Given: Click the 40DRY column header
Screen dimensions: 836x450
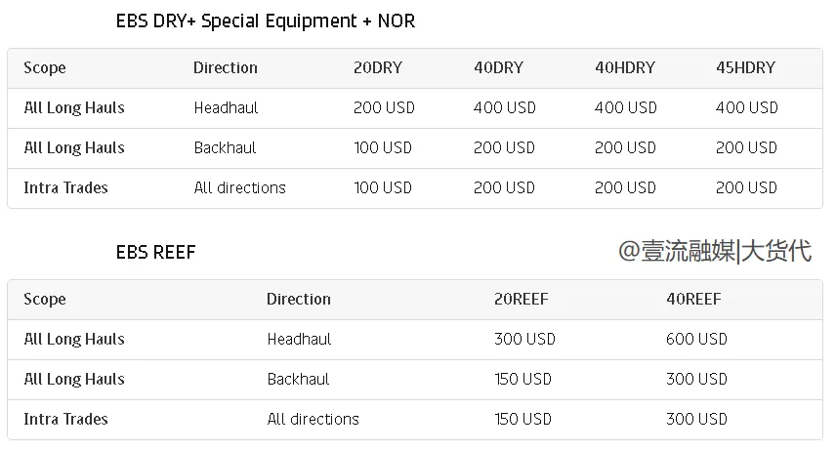Looking at the screenshot, I should [x=498, y=68].
